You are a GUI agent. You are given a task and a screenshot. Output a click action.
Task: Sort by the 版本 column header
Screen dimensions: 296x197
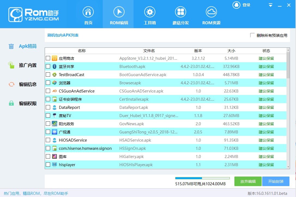198,51
